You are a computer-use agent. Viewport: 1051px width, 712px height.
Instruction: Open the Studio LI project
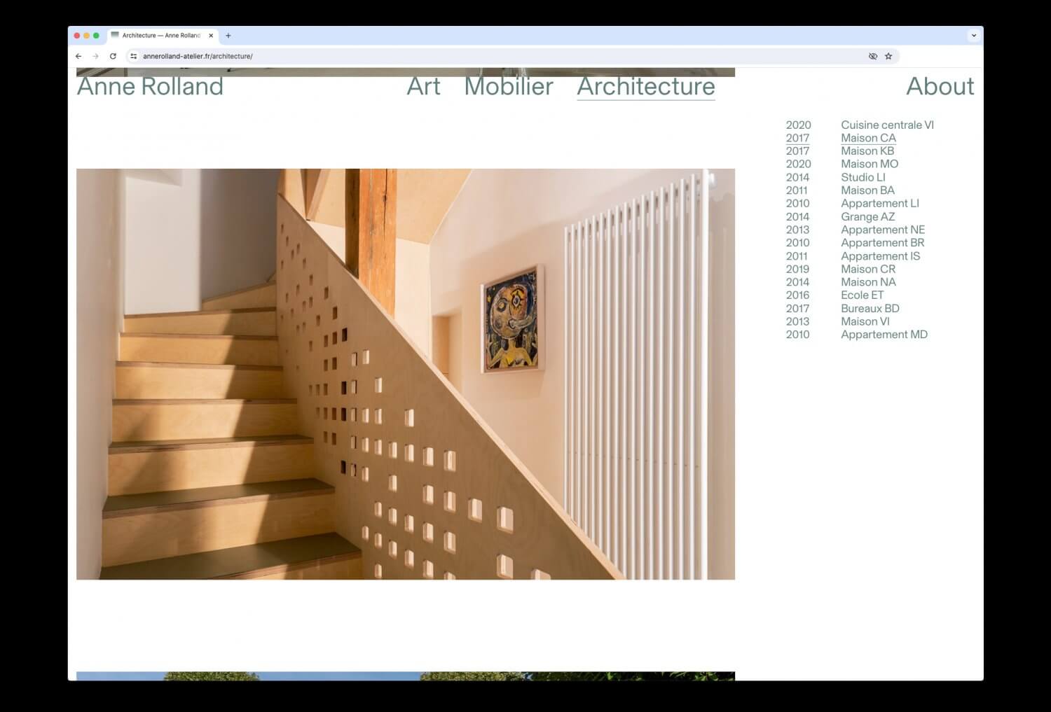tap(863, 178)
